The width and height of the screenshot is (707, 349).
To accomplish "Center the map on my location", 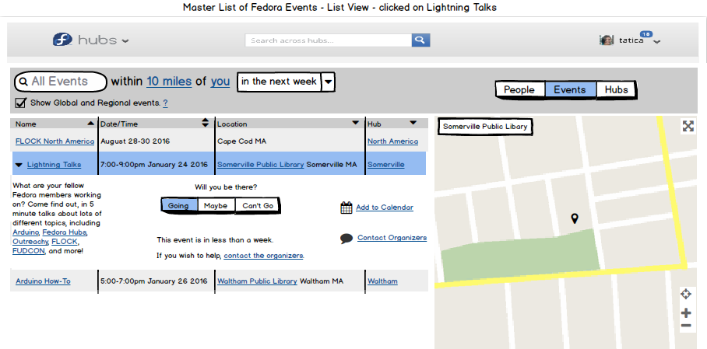I will point(686,295).
